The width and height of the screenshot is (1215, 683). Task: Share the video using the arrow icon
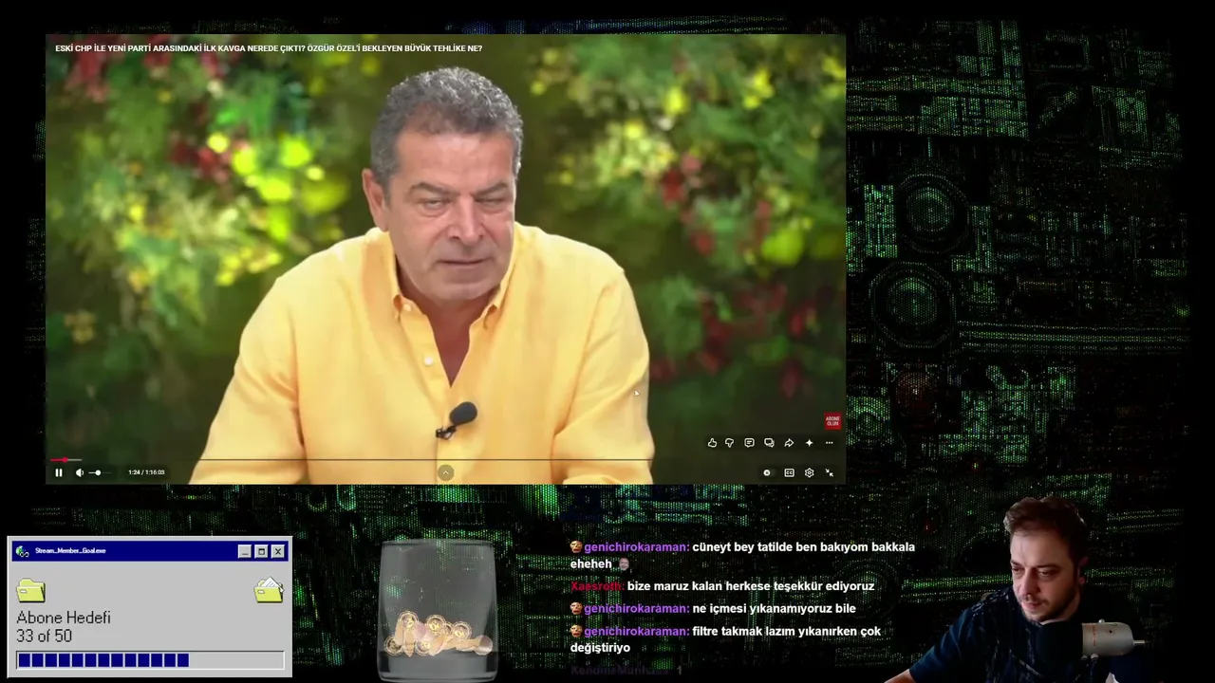pos(789,443)
